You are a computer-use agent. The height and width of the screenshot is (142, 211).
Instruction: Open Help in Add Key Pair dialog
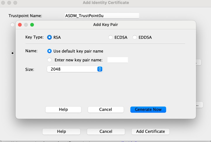pos(63,110)
